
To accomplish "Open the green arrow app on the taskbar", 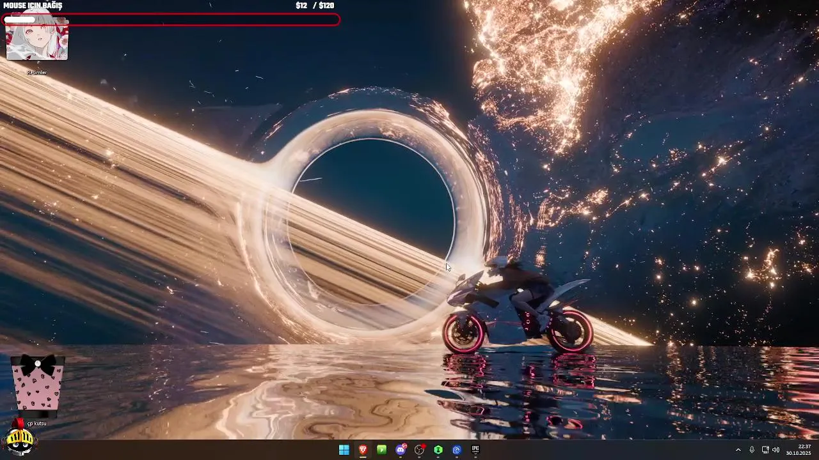I will pyautogui.click(x=381, y=450).
